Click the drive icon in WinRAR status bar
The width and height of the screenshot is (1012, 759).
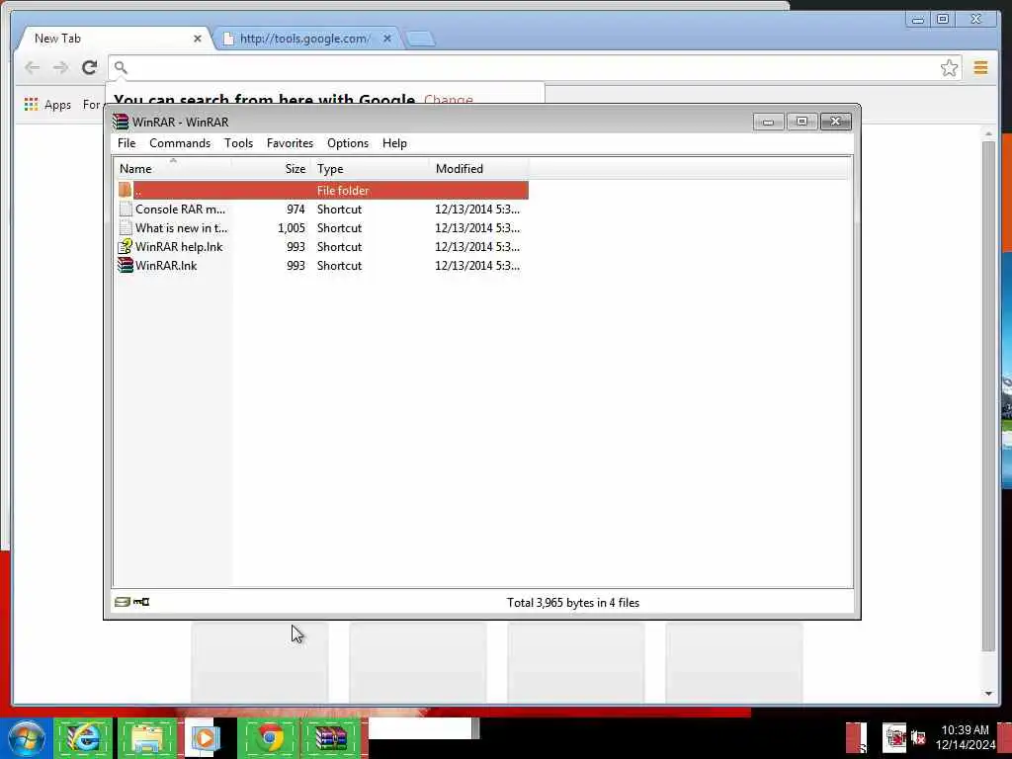click(122, 602)
